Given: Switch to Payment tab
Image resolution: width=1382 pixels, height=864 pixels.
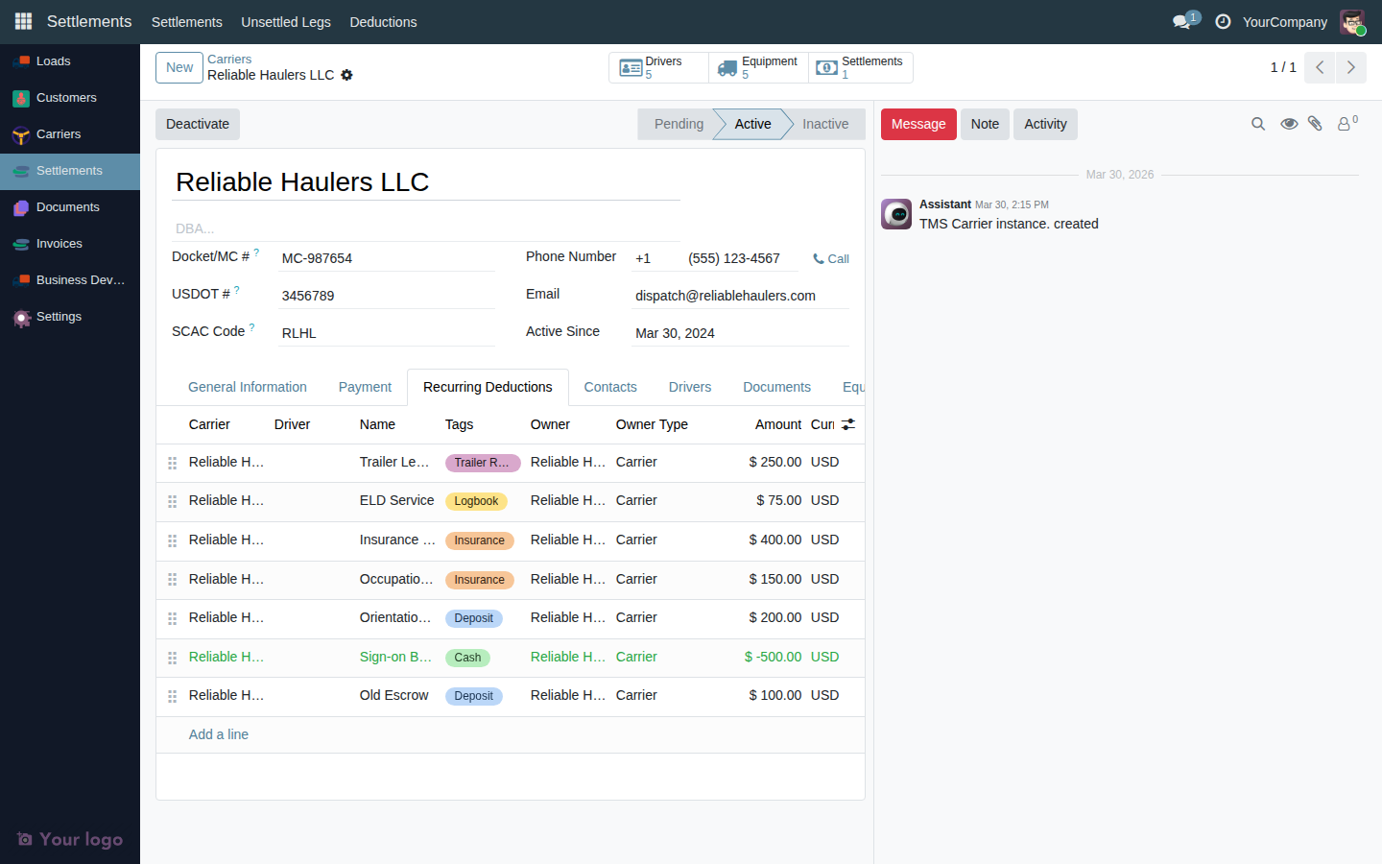Looking at the screenshot, I should pos(365,387).
